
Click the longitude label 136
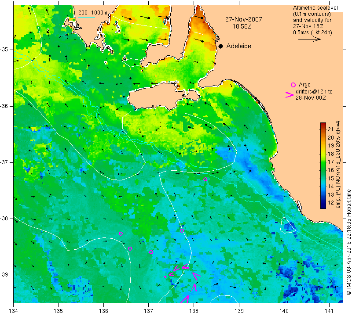coord(103,311)
